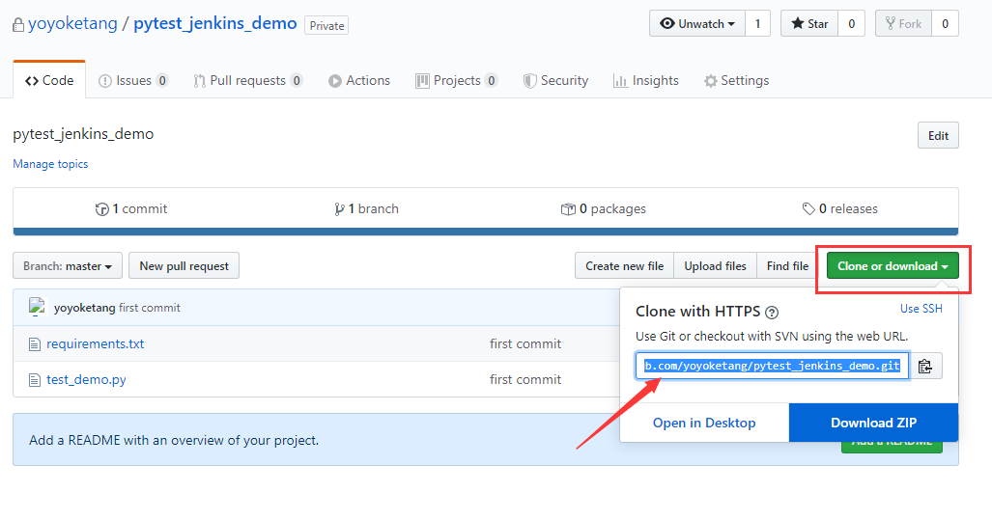Switch to Use SSH link
Viewport: 992px width, 520px height.
coord(921,309)
